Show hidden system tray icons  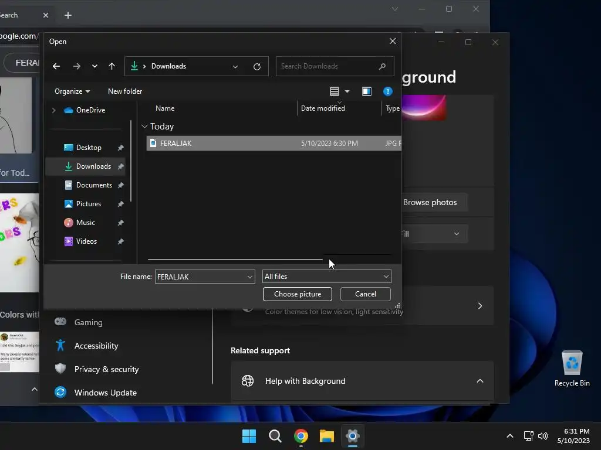point(510,436)
